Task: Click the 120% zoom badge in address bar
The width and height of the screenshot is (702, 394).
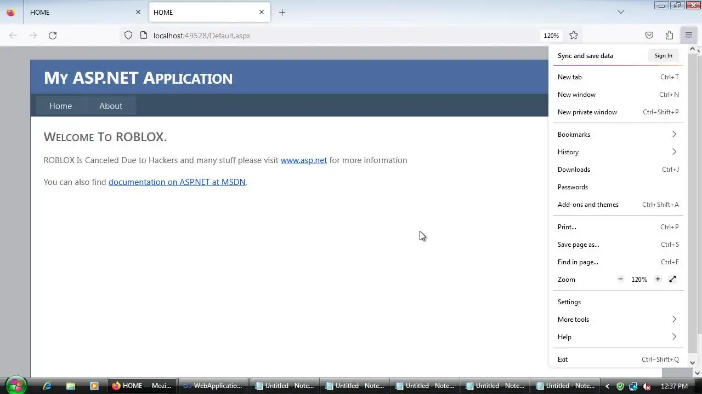Action: click(551, 36)
